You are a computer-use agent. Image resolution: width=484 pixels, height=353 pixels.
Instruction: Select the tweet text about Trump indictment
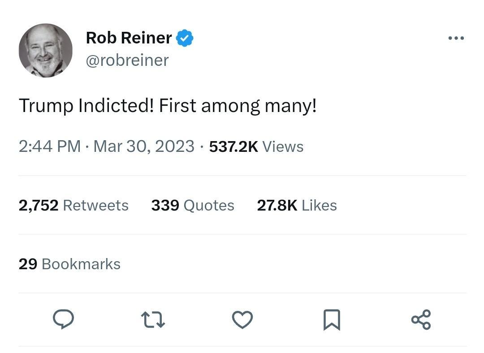pos(168,105)
